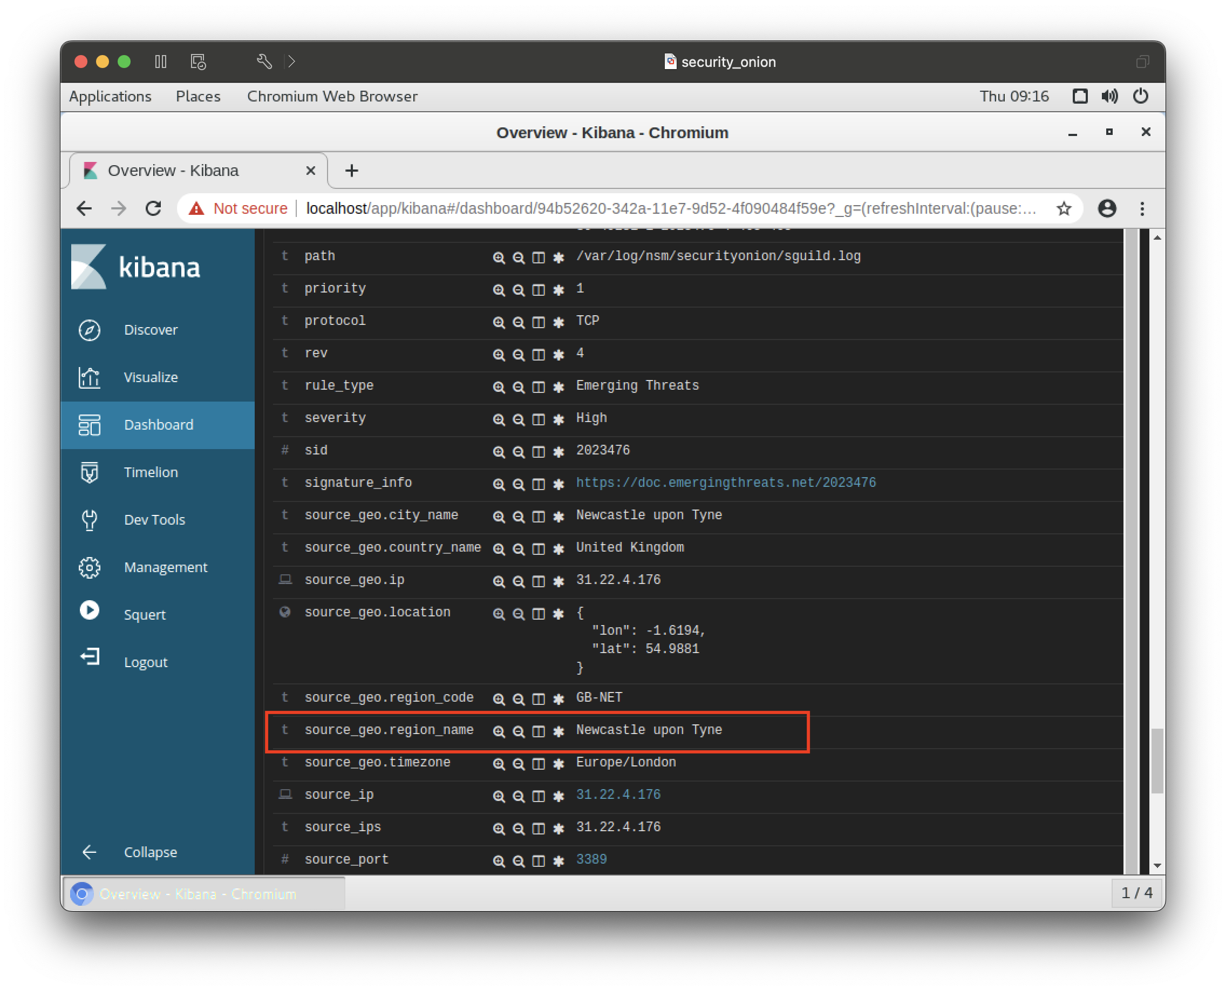Click the page scrollbar down arrow
This screenshot has height=991, width=1226.
(x=1157, y=866)
